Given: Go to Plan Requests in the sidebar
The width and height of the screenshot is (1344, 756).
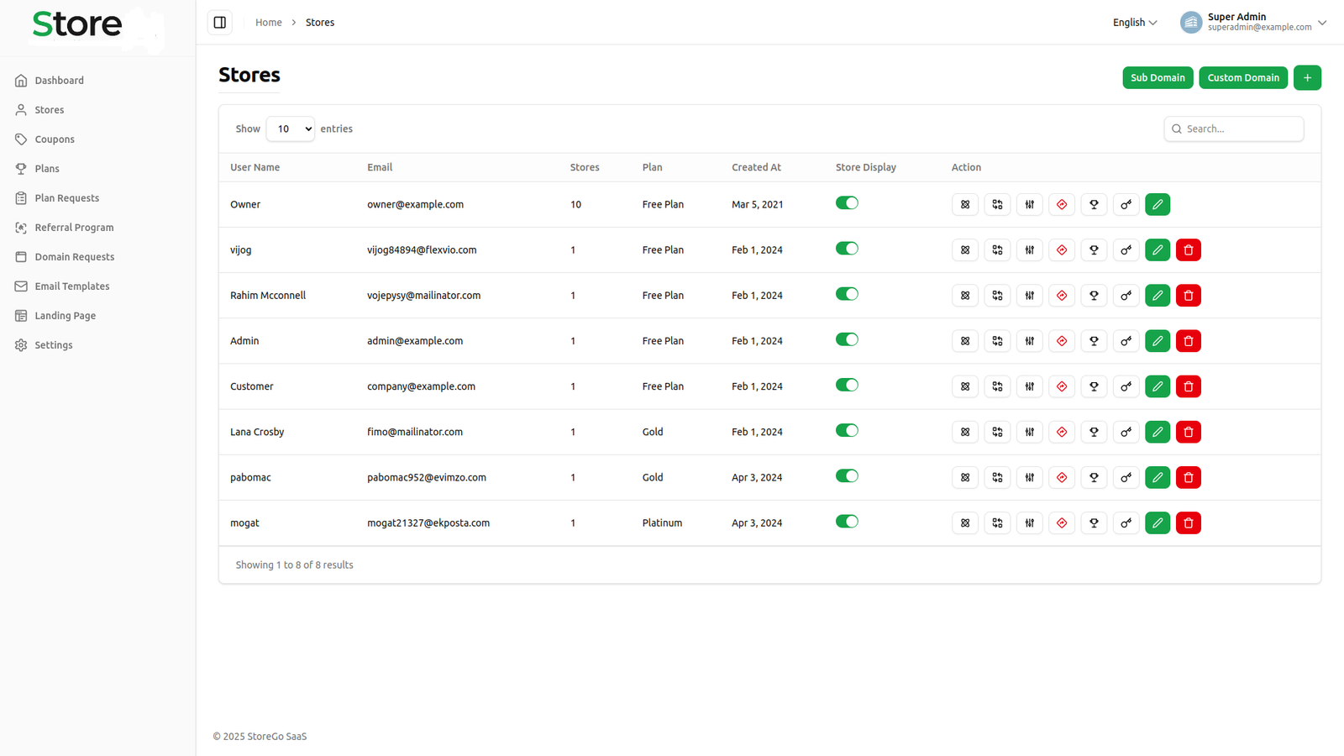Looking at the screenshot, I should [x=67, y=198].
